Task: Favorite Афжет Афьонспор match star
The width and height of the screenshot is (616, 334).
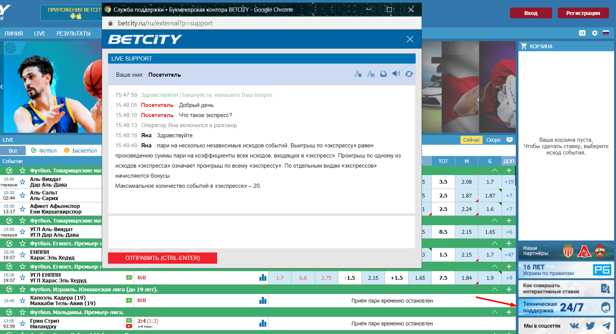Action: click(x=22, y=209)
